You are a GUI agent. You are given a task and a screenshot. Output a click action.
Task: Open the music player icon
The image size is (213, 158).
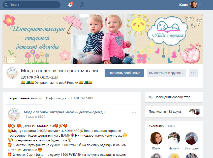(81, 5)
